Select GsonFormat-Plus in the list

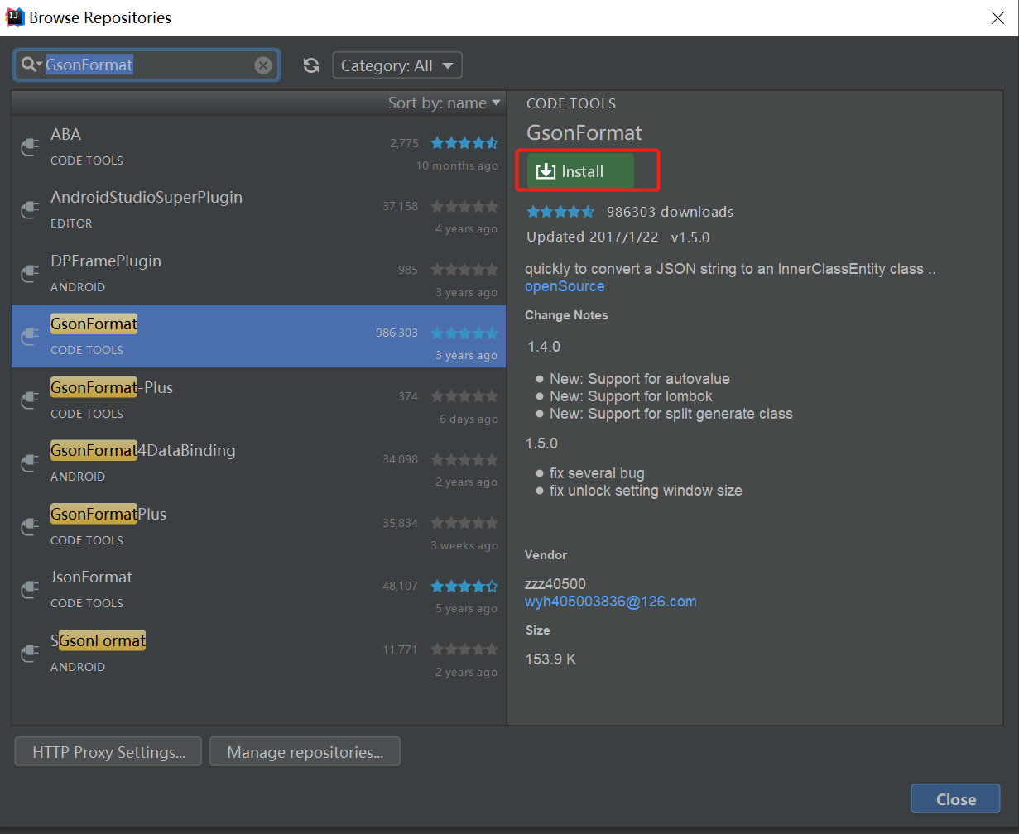[258, 400]
